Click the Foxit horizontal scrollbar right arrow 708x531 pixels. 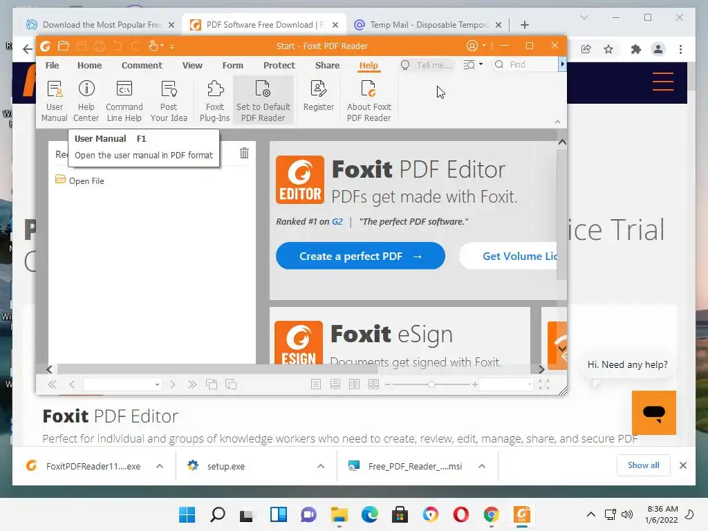tap(541, 369)
